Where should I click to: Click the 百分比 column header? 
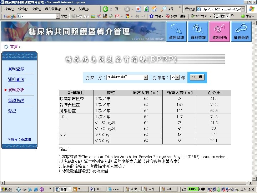pyautogui.click(x=214, y=93)
